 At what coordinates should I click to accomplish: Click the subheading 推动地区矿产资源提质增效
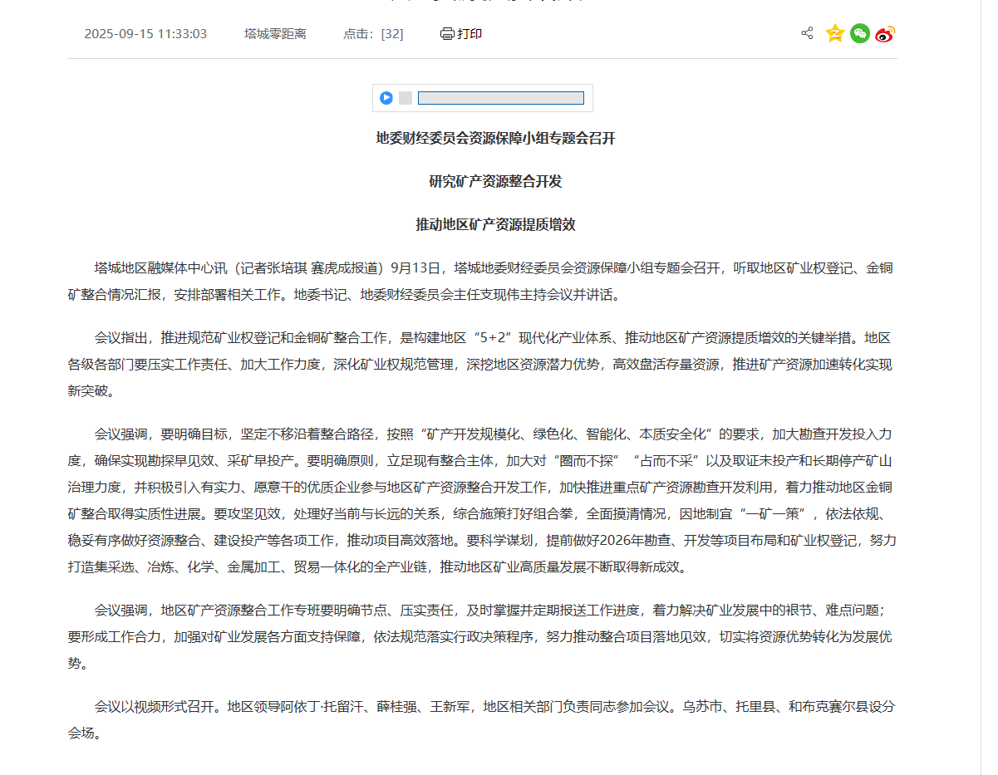(x=496, y=224)
